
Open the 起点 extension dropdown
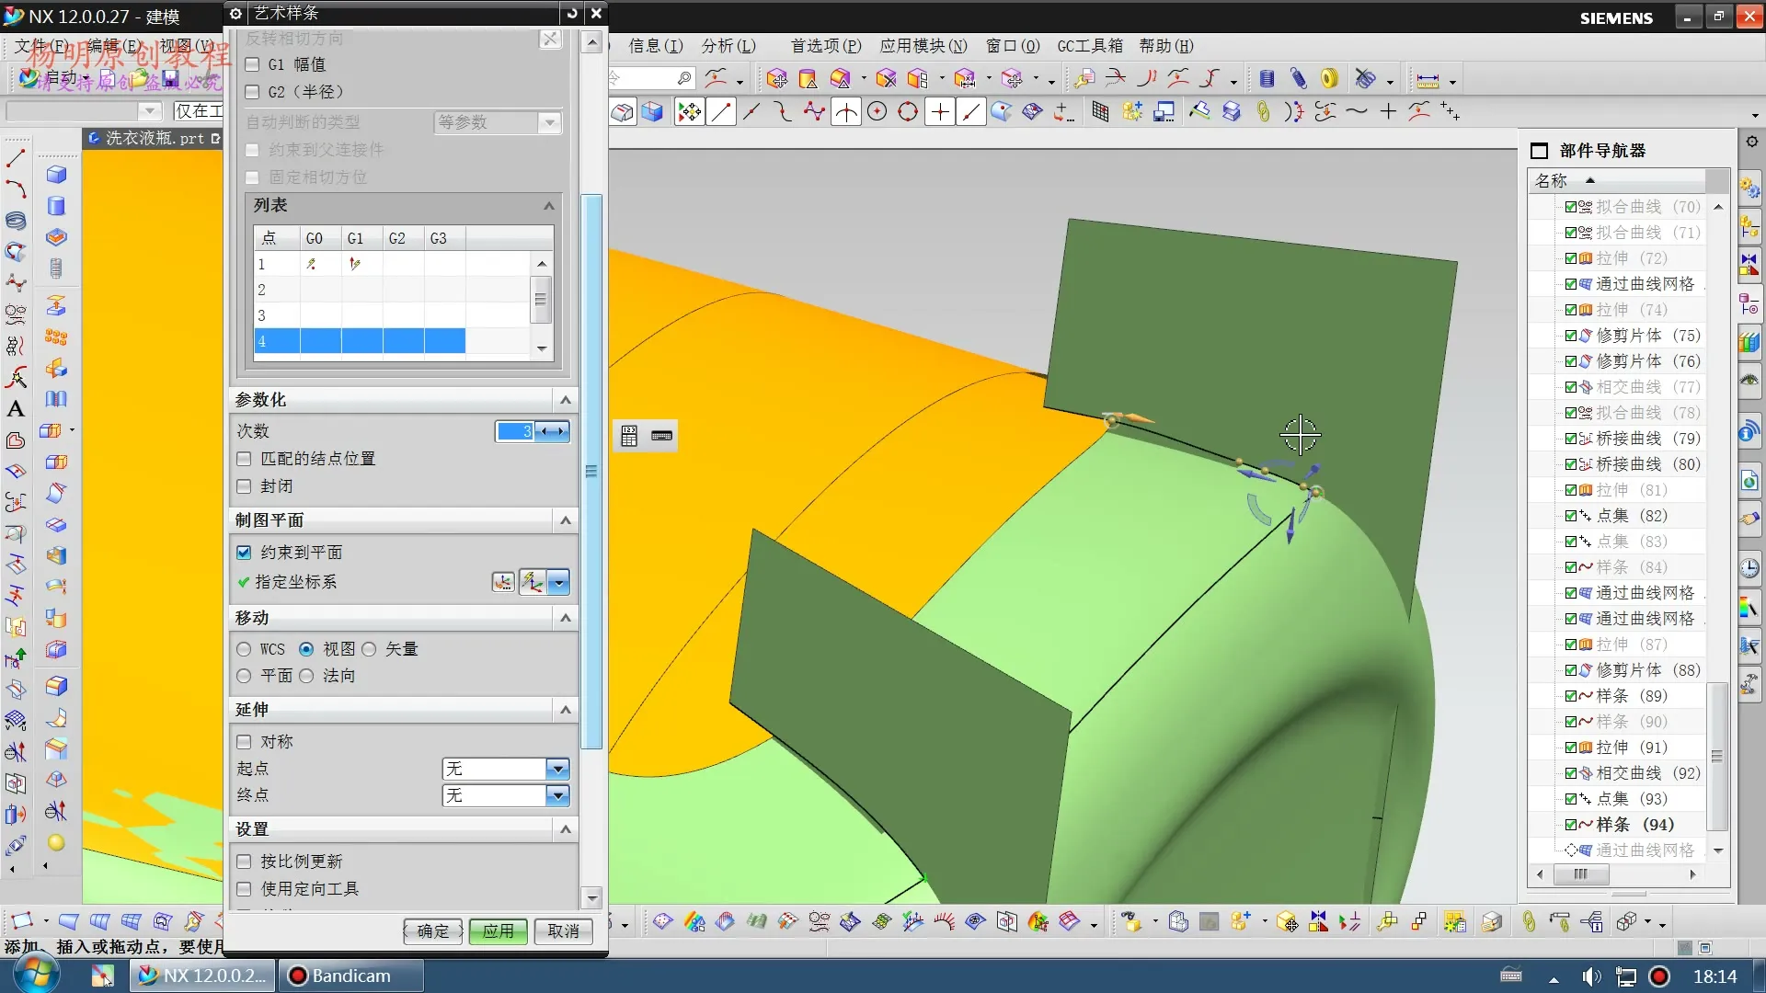point(557,769)
